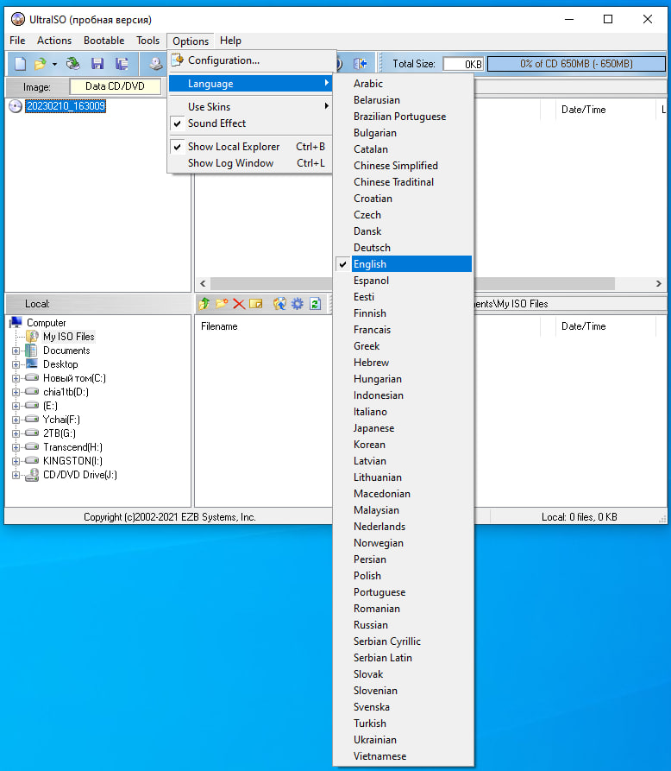671x771 pixels.
Task: Click the horizontal scrollbar right arrow
Action: click(x=659, y=284)
